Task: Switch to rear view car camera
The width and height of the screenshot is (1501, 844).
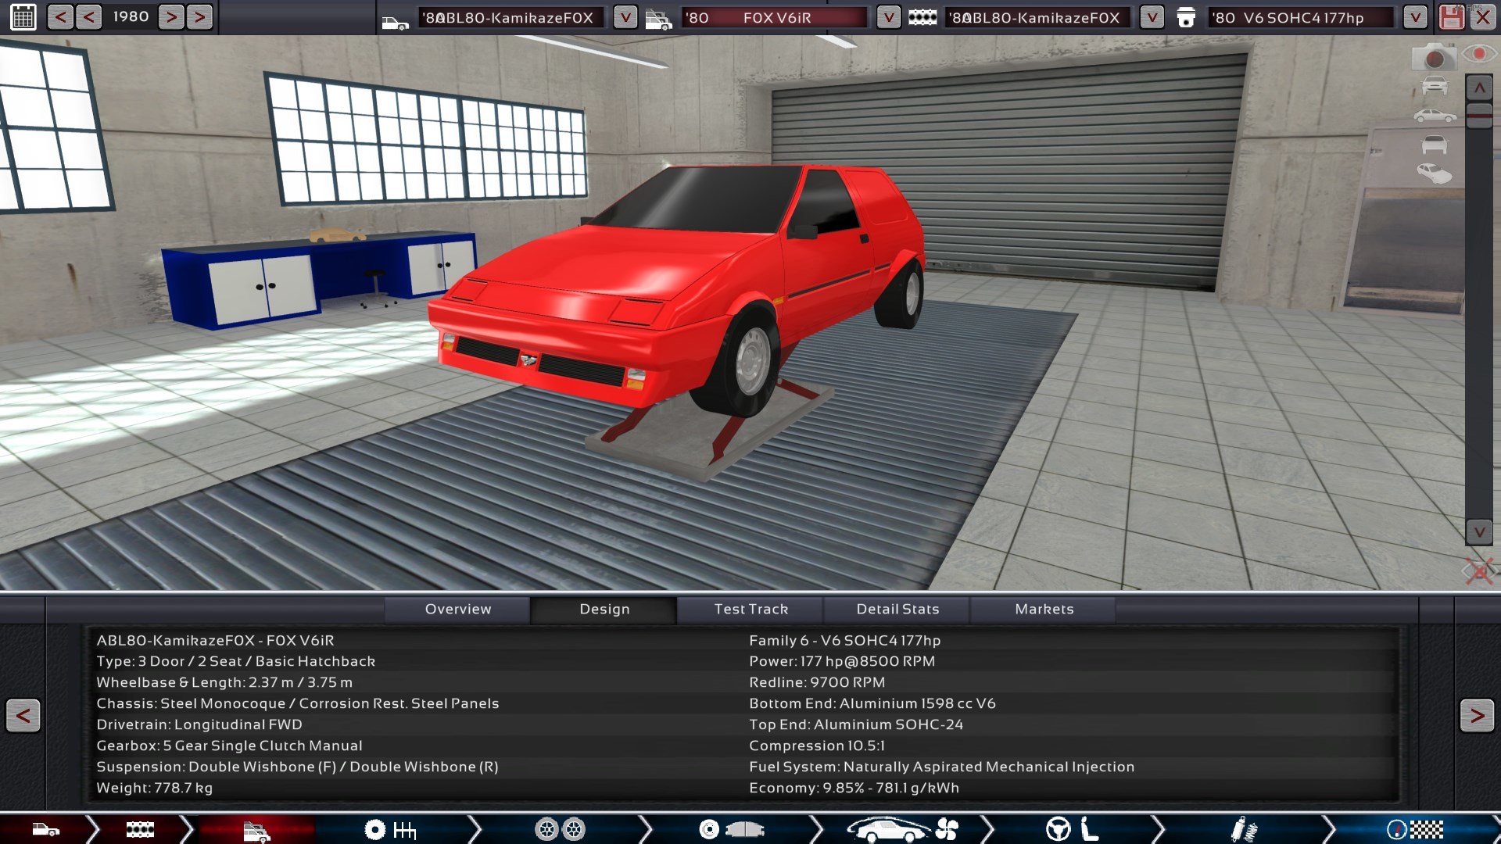Action: pos(1435,145)
